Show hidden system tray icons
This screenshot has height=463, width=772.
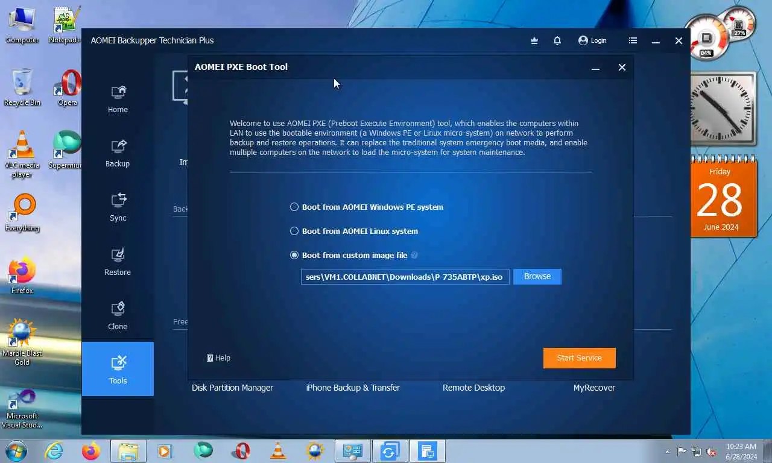pos(667,451)
